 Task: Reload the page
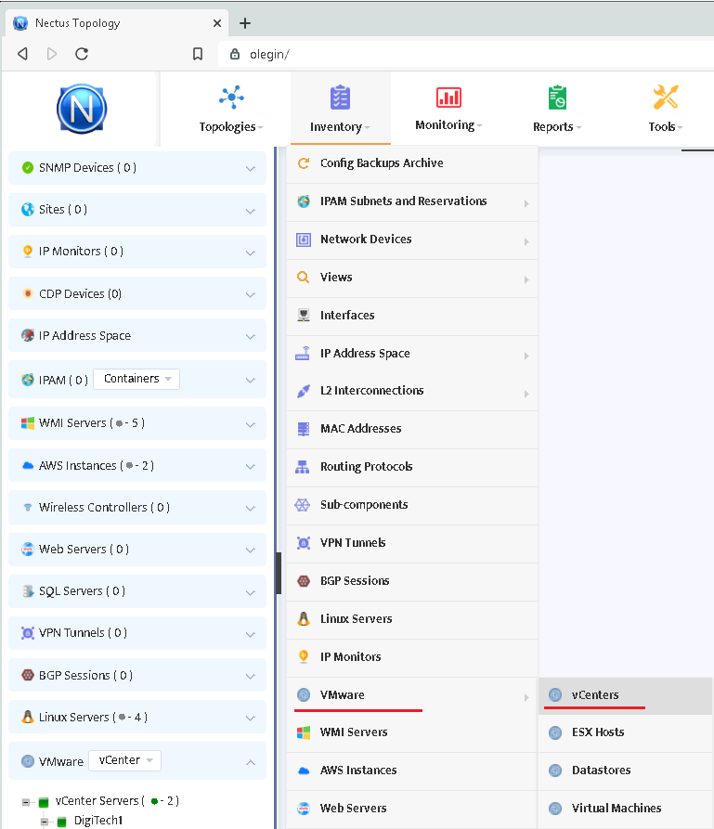tap(82, 54)
